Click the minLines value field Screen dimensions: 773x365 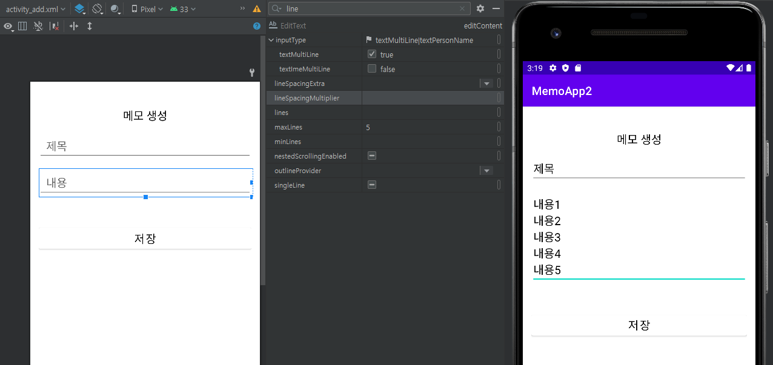428,142
